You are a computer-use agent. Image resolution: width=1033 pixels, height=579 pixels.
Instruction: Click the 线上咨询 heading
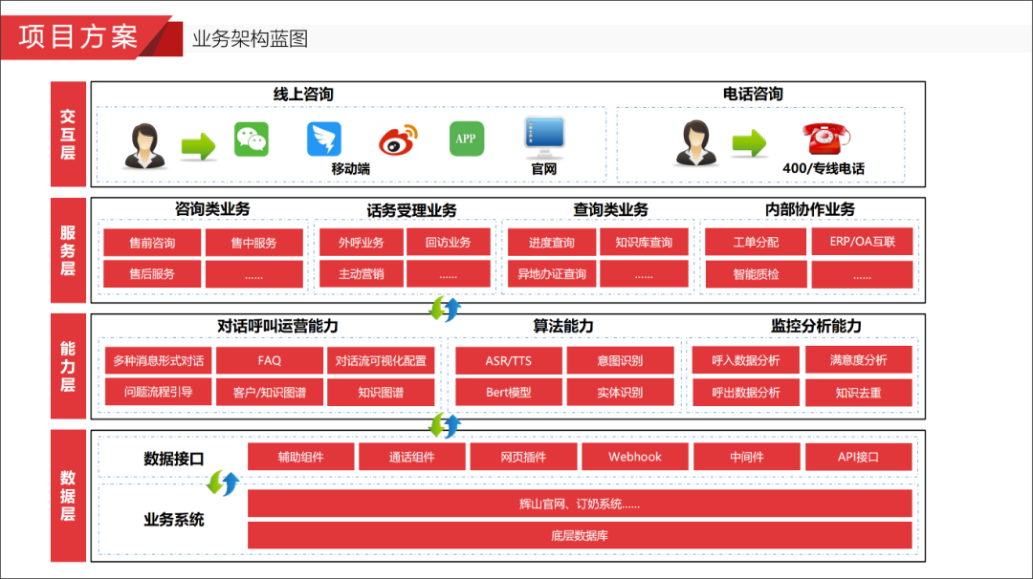click(x=304, y=94)
